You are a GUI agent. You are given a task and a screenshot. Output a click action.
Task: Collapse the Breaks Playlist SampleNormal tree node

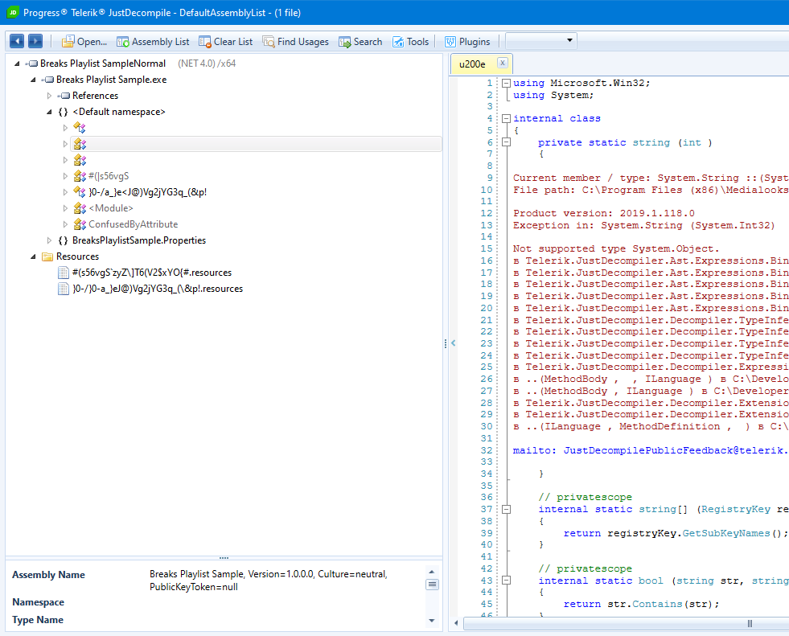click(x=17, y=64)
